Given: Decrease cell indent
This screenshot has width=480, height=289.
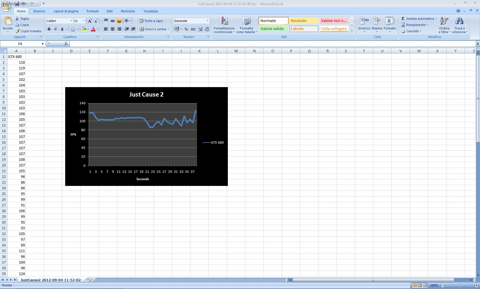Looking at the screenshot, I should (127, 29).
